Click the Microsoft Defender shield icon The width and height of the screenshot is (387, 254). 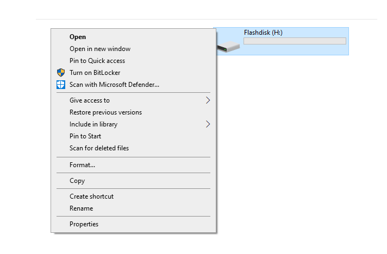pyautogui.click(x=61, y=85)
